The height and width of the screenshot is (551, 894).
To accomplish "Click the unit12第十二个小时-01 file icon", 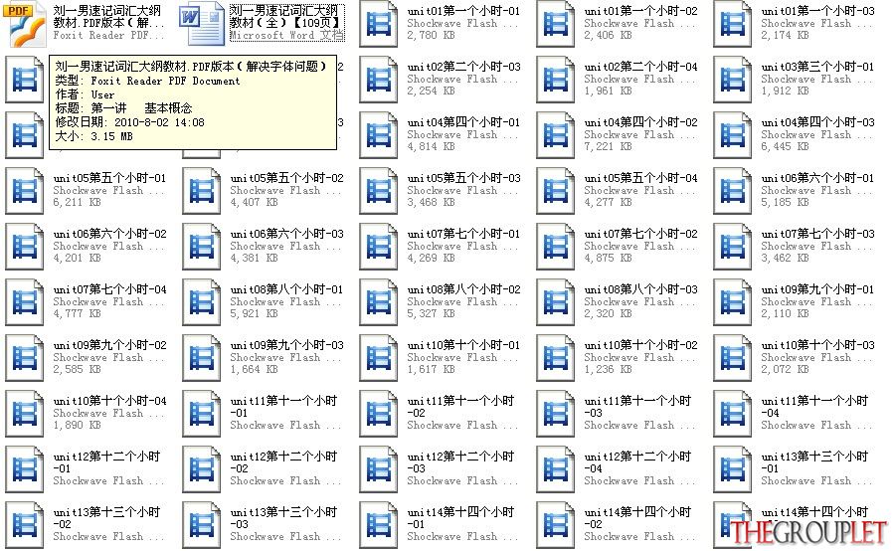I will coord(25,469).
